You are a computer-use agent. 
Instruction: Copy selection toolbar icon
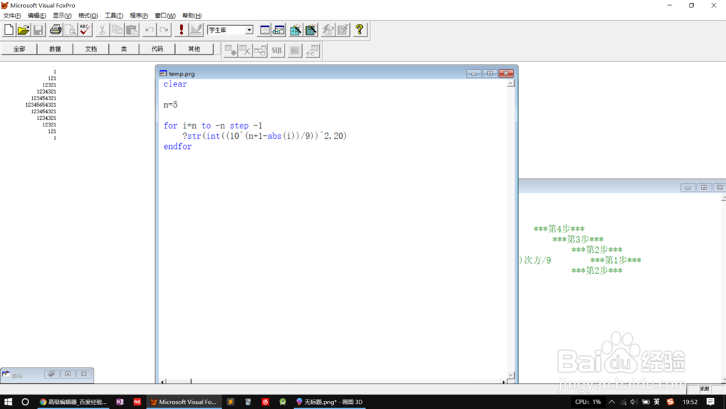pos(117,30)
